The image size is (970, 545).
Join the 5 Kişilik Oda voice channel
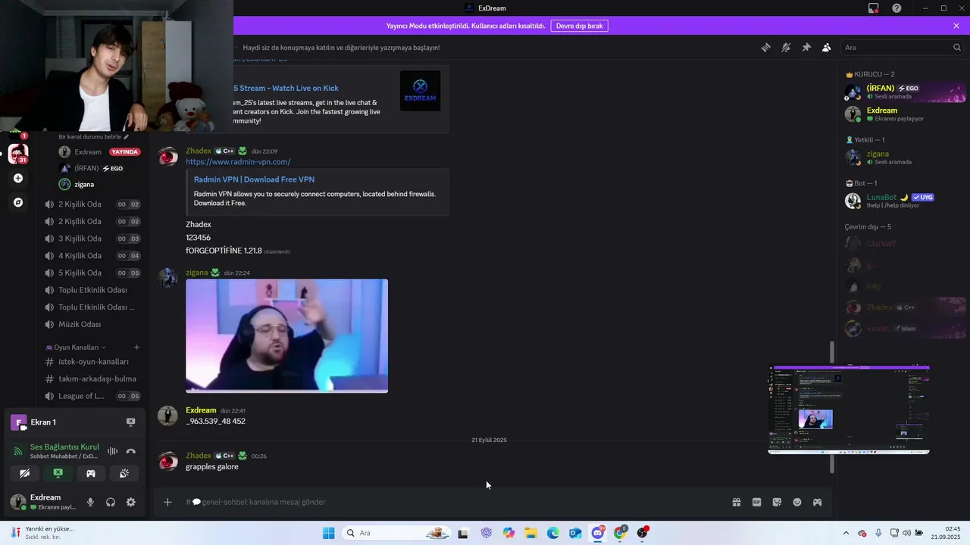[x=92, y=272]
